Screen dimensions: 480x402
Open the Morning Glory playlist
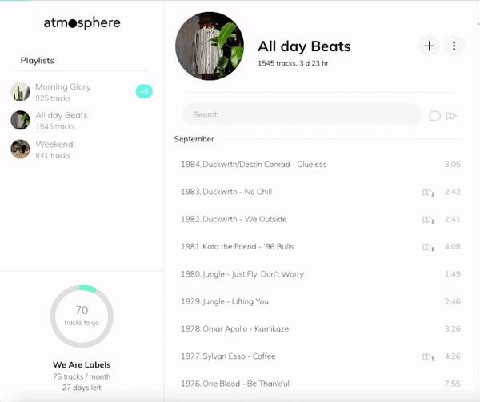click(82, 92)
